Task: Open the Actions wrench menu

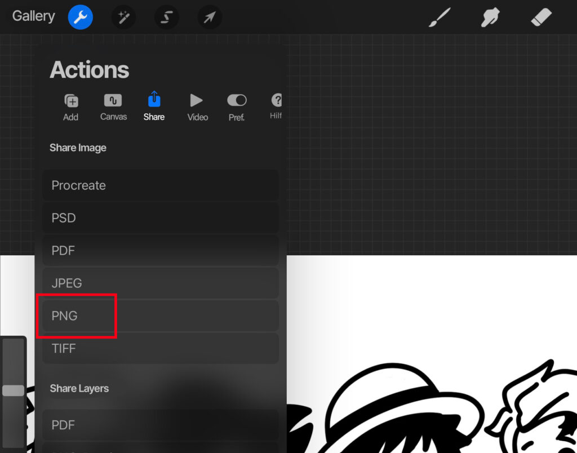Action: coord(80,17)
